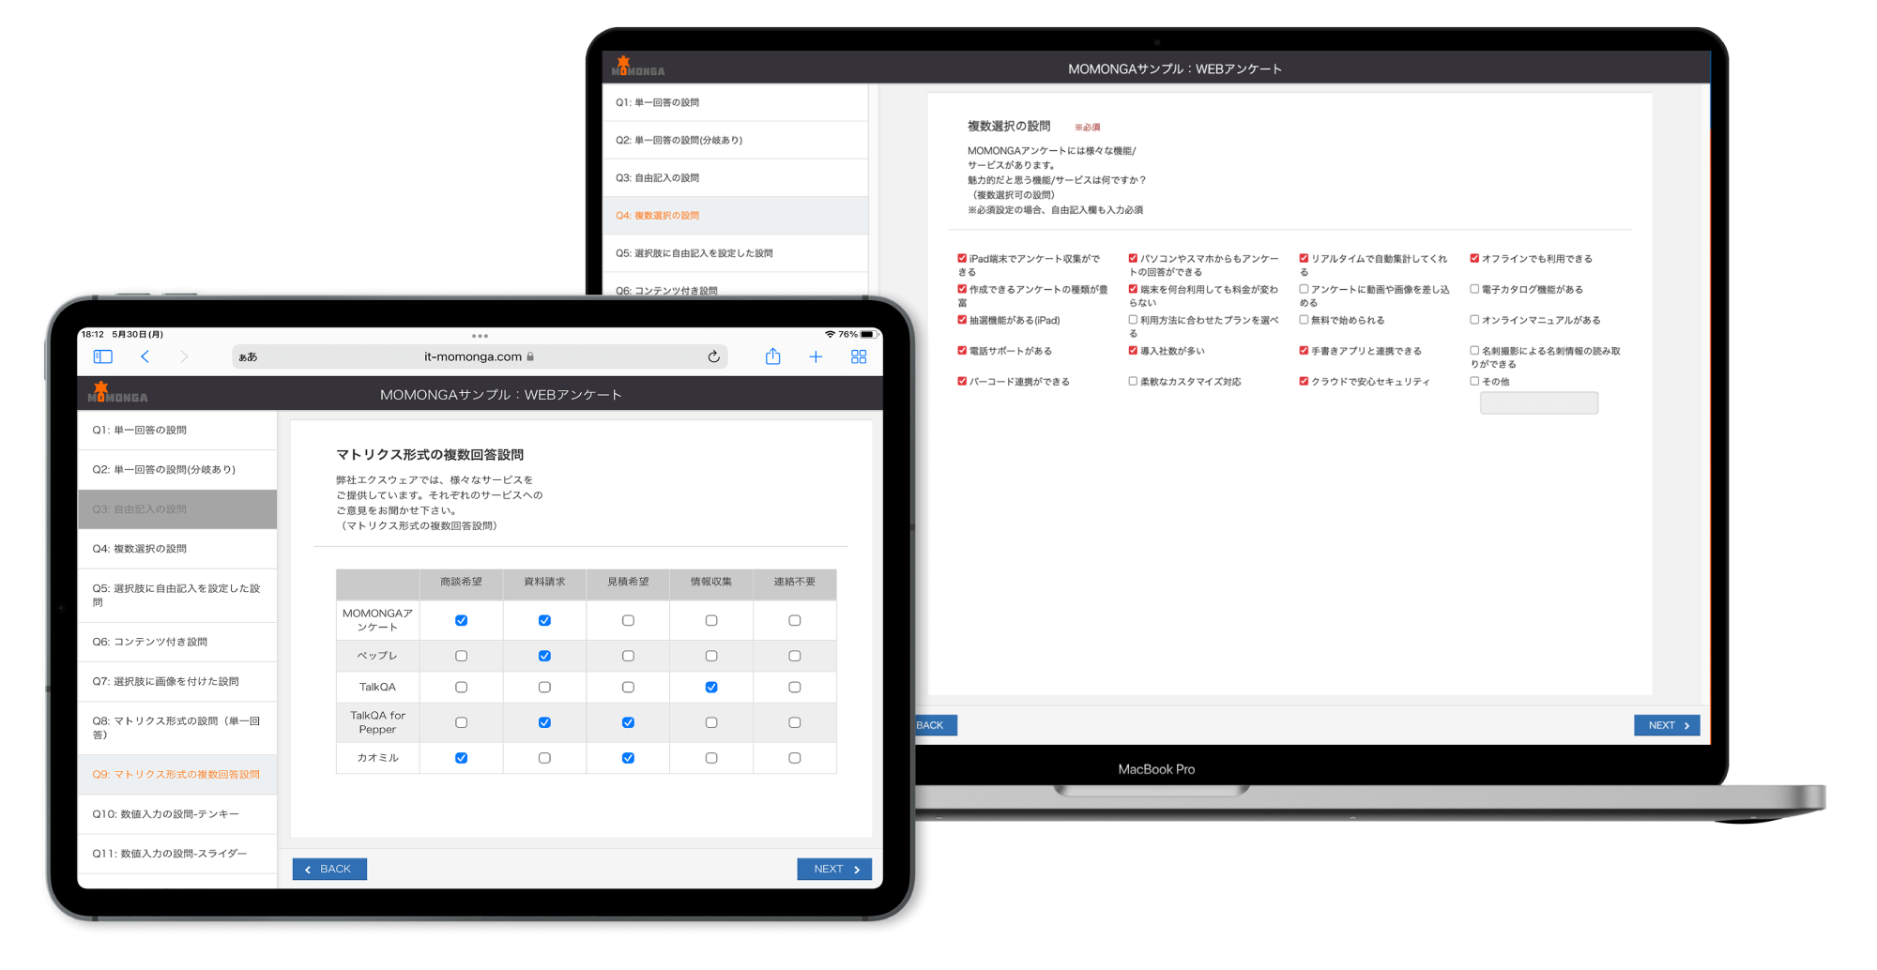This screenshot has width=1877, height=970.
Task: Select Q4: 複数選択の設問 on MacBook
Action: click(735, 215)
